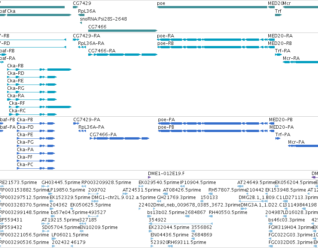The width and height of the screenshot is (318, 248).
Task: Open the EN04436.5prime EST label
Action: 170,235
